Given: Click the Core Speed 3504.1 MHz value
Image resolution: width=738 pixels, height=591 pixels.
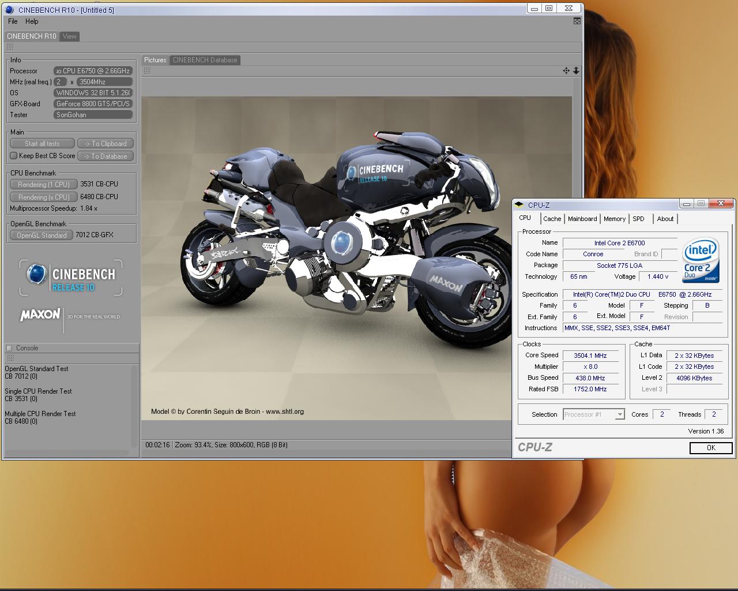Looking at the screenshot, I should tap(590, 356).
